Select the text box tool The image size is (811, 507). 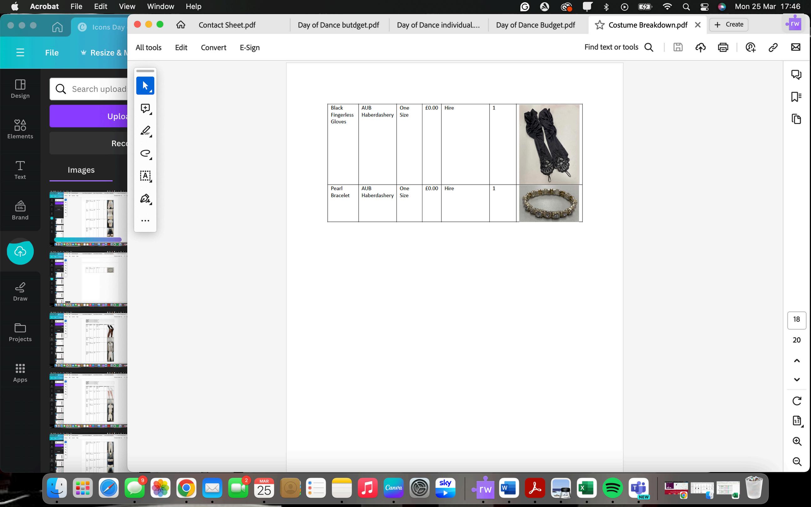pyautogui.click(x=145, y=176)
